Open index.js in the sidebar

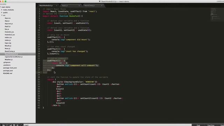point(8,40)
